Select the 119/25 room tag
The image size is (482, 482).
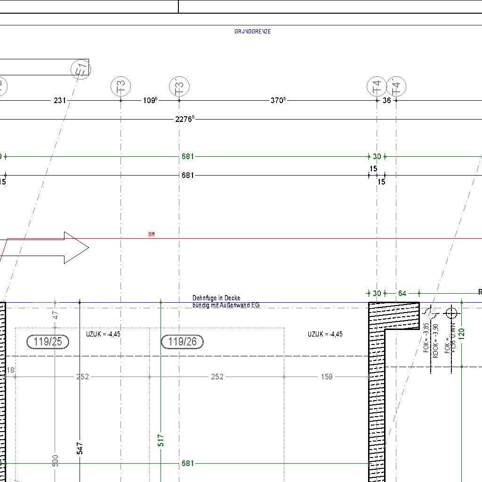[48, 342]
